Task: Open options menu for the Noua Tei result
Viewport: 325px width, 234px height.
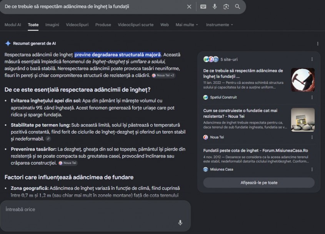Action: click(x=312, y=137)
